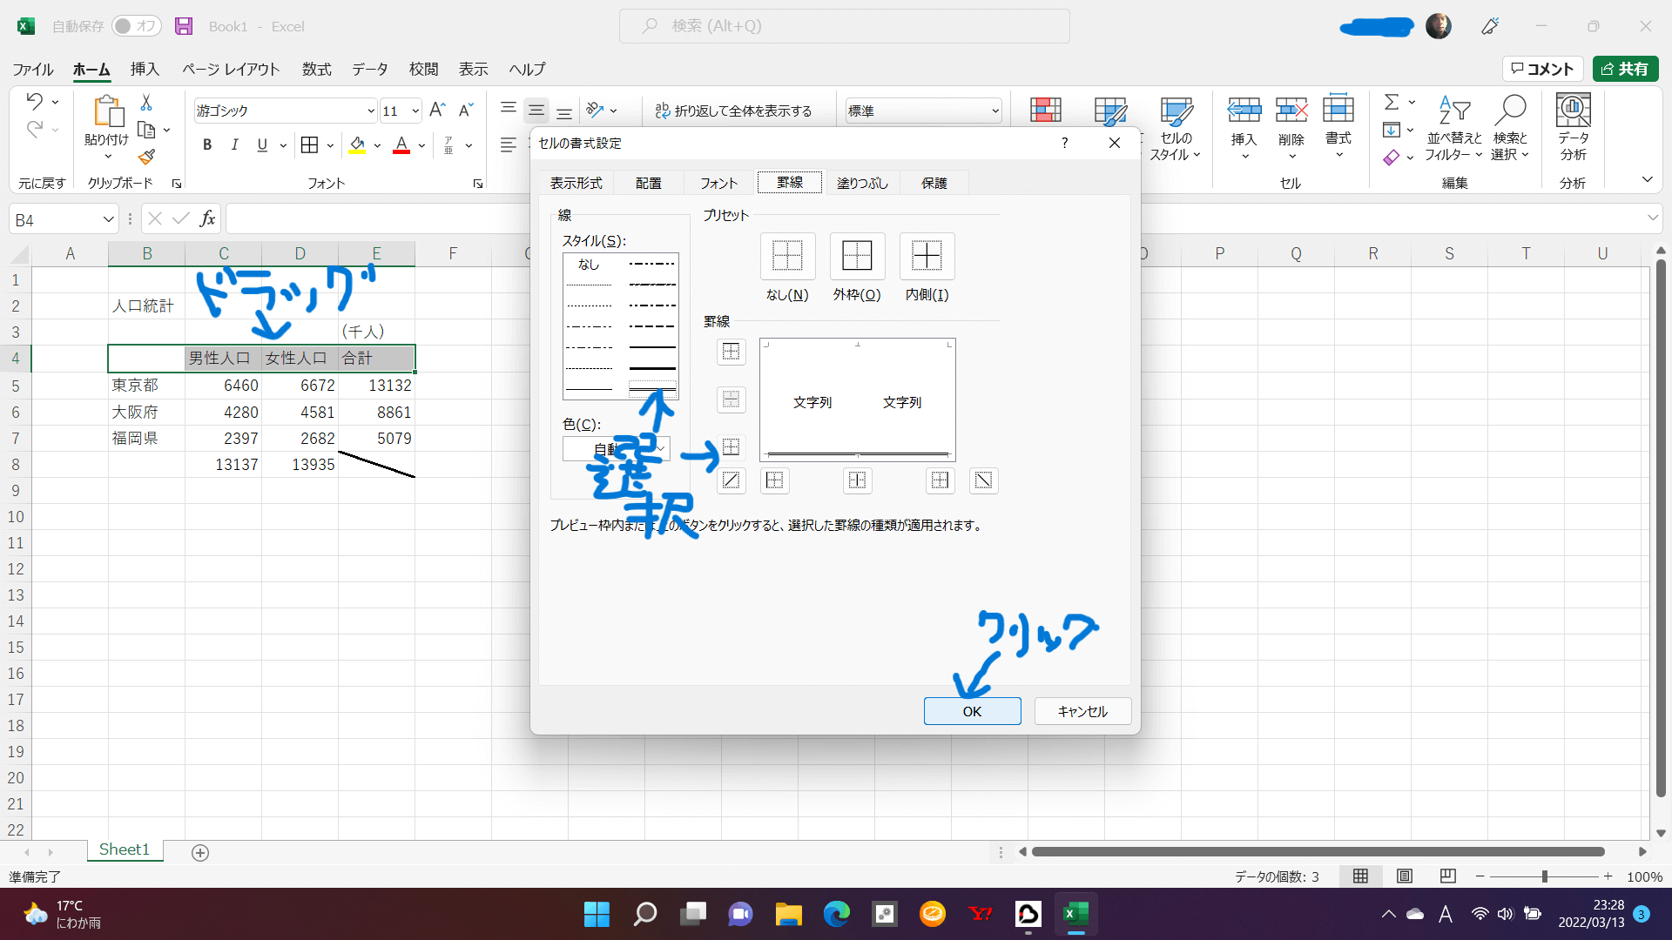Click the Format Painter brush icon
This screenshot has height=940, width=1672.
[x=146, y=157]
